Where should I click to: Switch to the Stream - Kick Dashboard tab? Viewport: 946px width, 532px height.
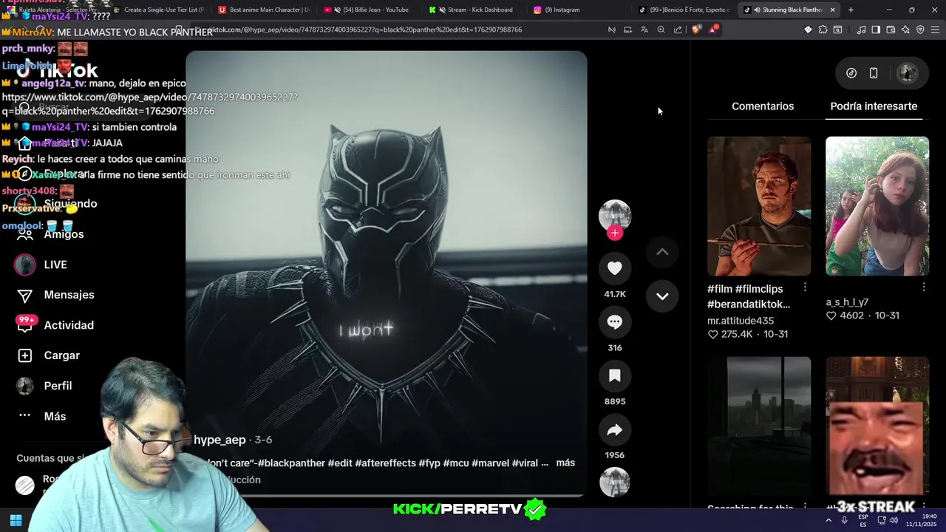pyautogui.click(x=473, y=10)
